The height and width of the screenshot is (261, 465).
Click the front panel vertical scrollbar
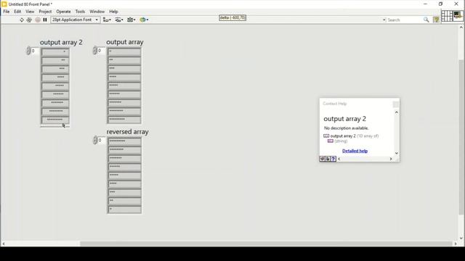click(461, 137)
